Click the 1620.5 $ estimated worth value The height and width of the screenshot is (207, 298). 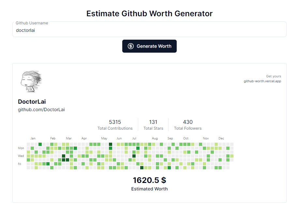(149, 180)
